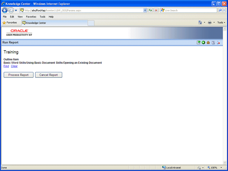The height and width of the screenshot is (171, 228).
Task: Click the page icon left of the URL
Action: (22, 10)
